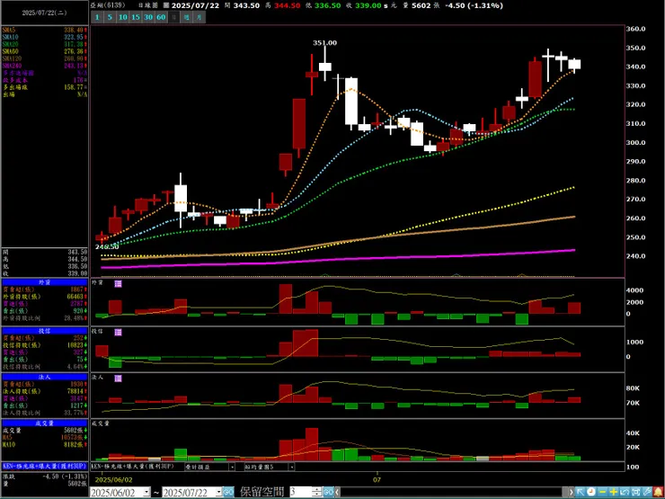Image resolution: width=665 pixels, height=499 pixels.
Task: Click the SMA240 indicator row
Action: tap(45, 66)
